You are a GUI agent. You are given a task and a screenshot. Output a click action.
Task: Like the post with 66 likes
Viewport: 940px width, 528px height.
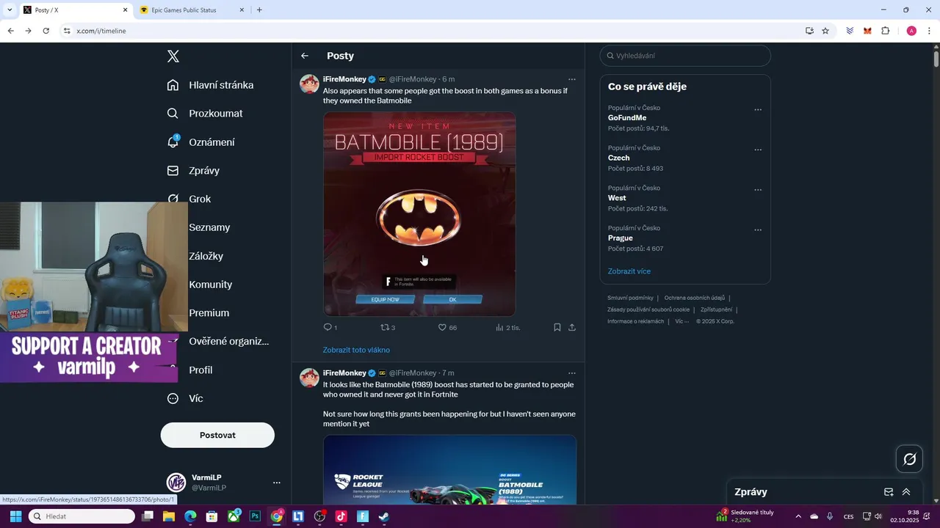[442, 327]
